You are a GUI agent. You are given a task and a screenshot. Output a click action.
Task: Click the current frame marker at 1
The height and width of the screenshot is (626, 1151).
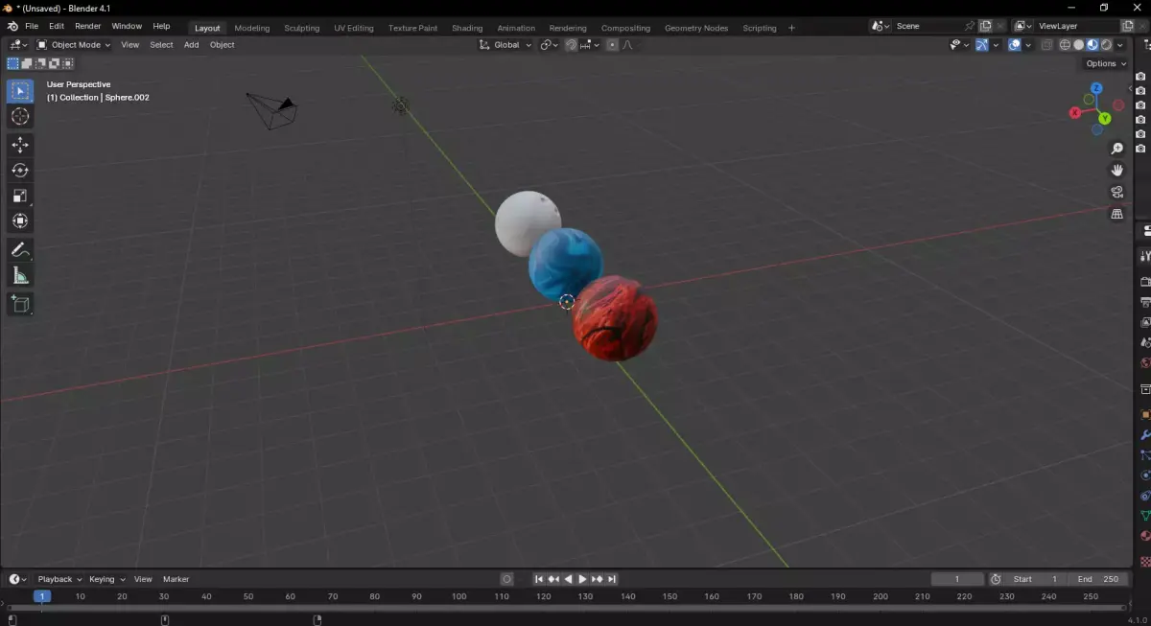tap(41, 596)
